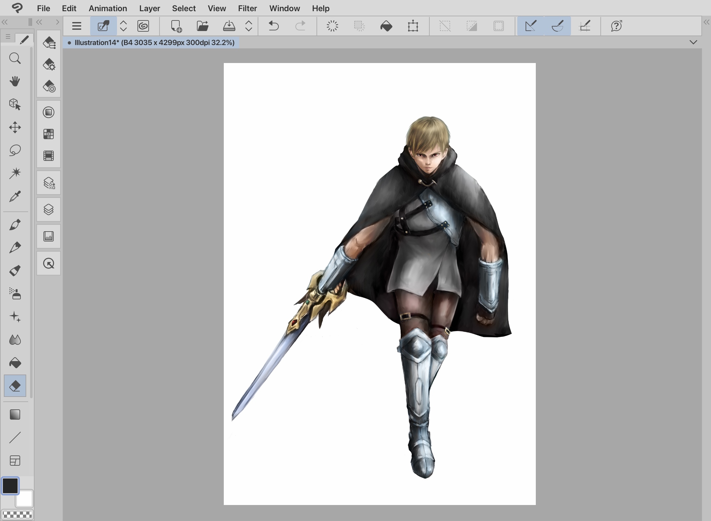
Task: Select the Frame border panel tool
Action: [x=15, y=461]
